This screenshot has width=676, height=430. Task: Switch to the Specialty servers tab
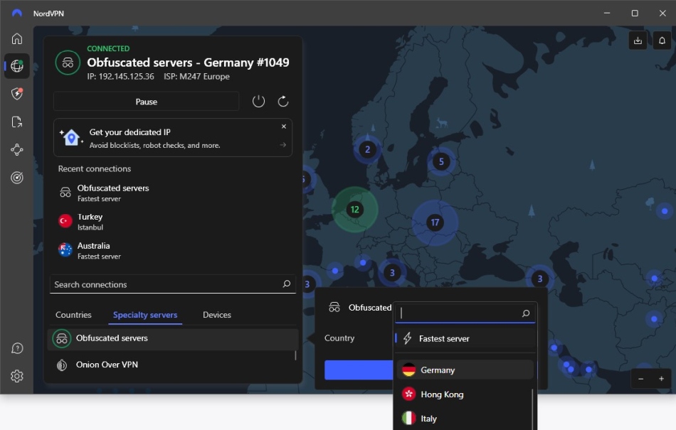(145, 315)
